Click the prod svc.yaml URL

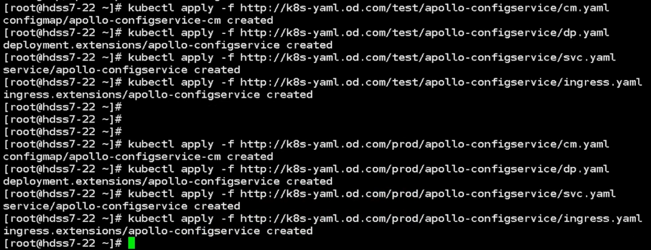pos(428,194)
